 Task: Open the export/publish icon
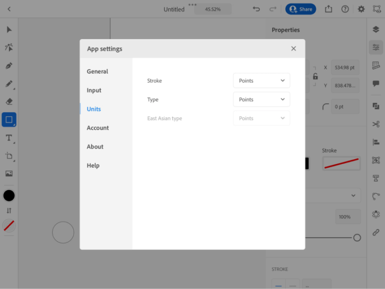click(x=328, y=9)
